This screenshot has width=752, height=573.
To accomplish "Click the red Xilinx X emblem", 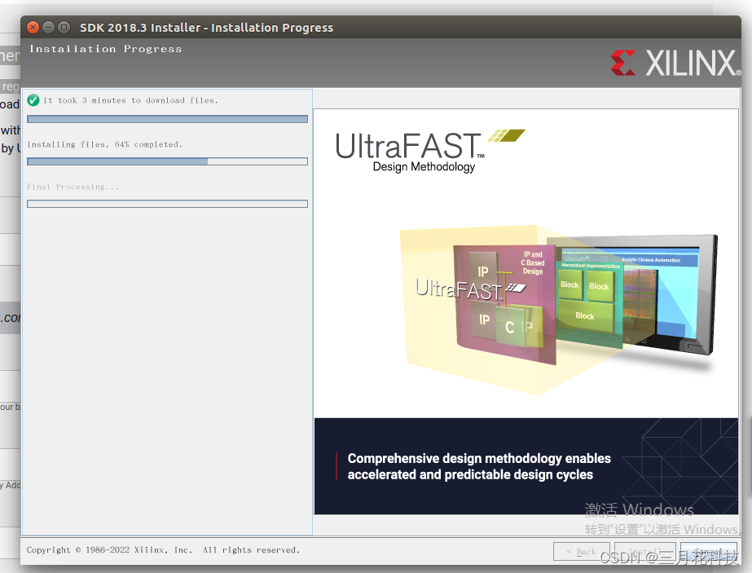I will coord(623,60).
